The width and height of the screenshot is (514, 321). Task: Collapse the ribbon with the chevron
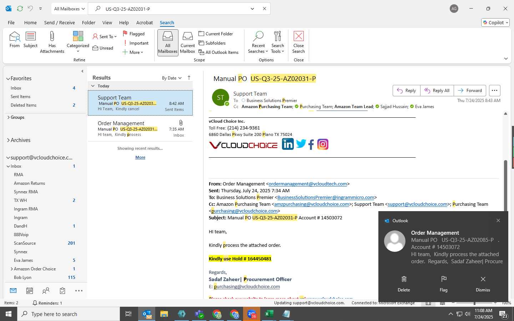point(506,58)
